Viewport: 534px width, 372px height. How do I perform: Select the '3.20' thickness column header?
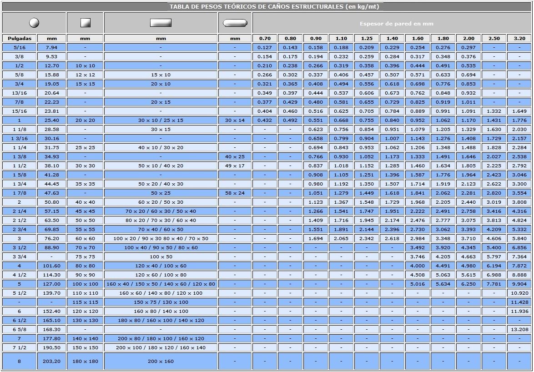pos(519,39)
